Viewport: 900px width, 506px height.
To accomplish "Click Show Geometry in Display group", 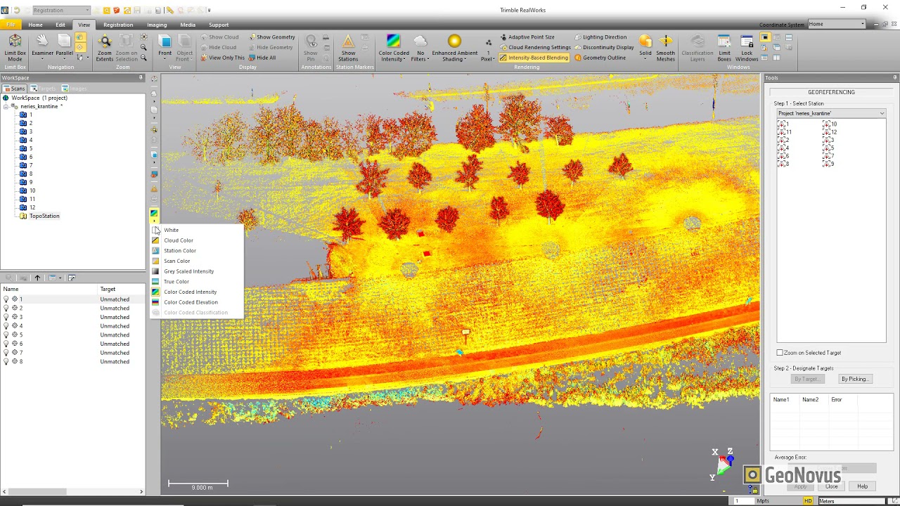I will pos(271,37).
